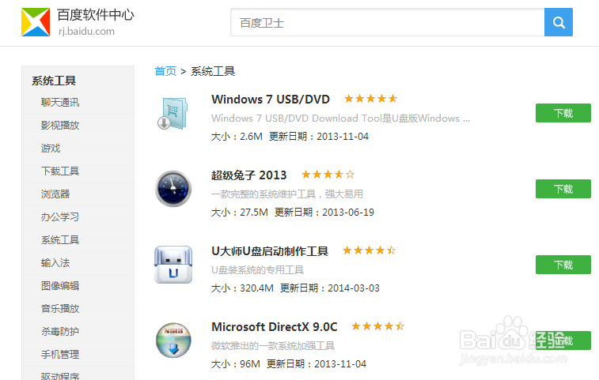
Task: Click description U盘装系统的专用工具
Action: click(257, 269)
